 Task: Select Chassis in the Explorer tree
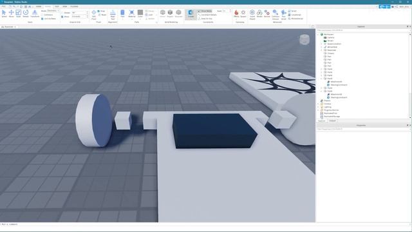pos(330,53)
